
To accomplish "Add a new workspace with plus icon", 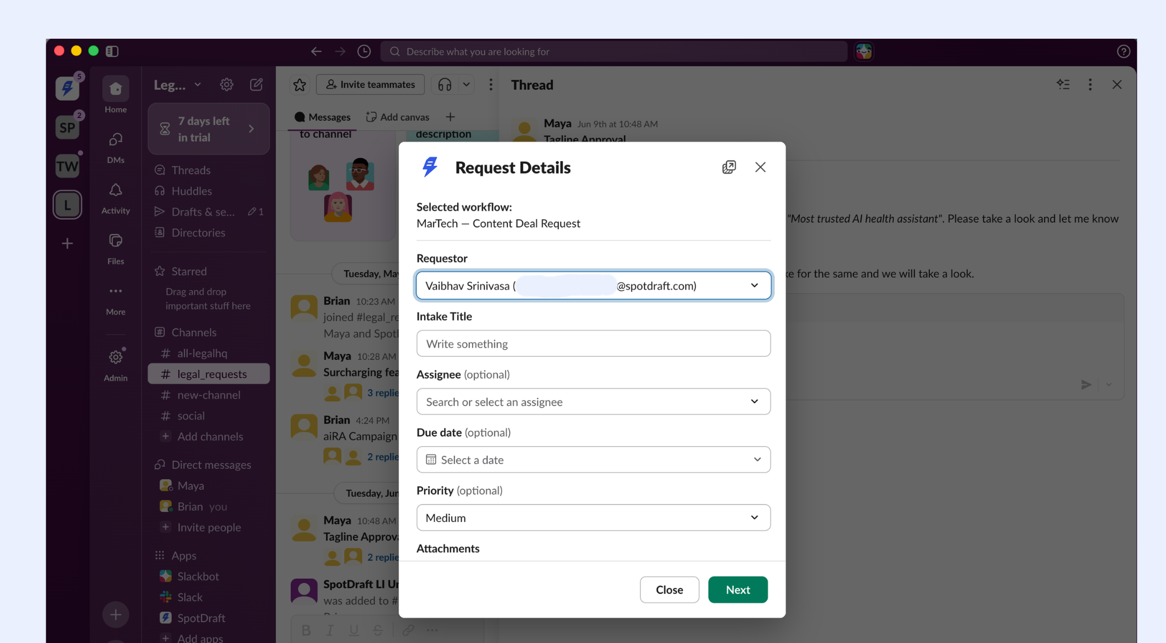I will tap(67, 244).
